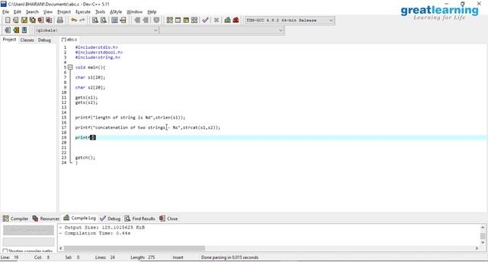Tick the Shorten compiler paths checkbox
Image resolution: width=488 pixels, height=275 pixels.
pyautogui.click(x=5, y=251)
